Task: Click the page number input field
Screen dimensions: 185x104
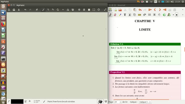Action: (x=117, y=102)
